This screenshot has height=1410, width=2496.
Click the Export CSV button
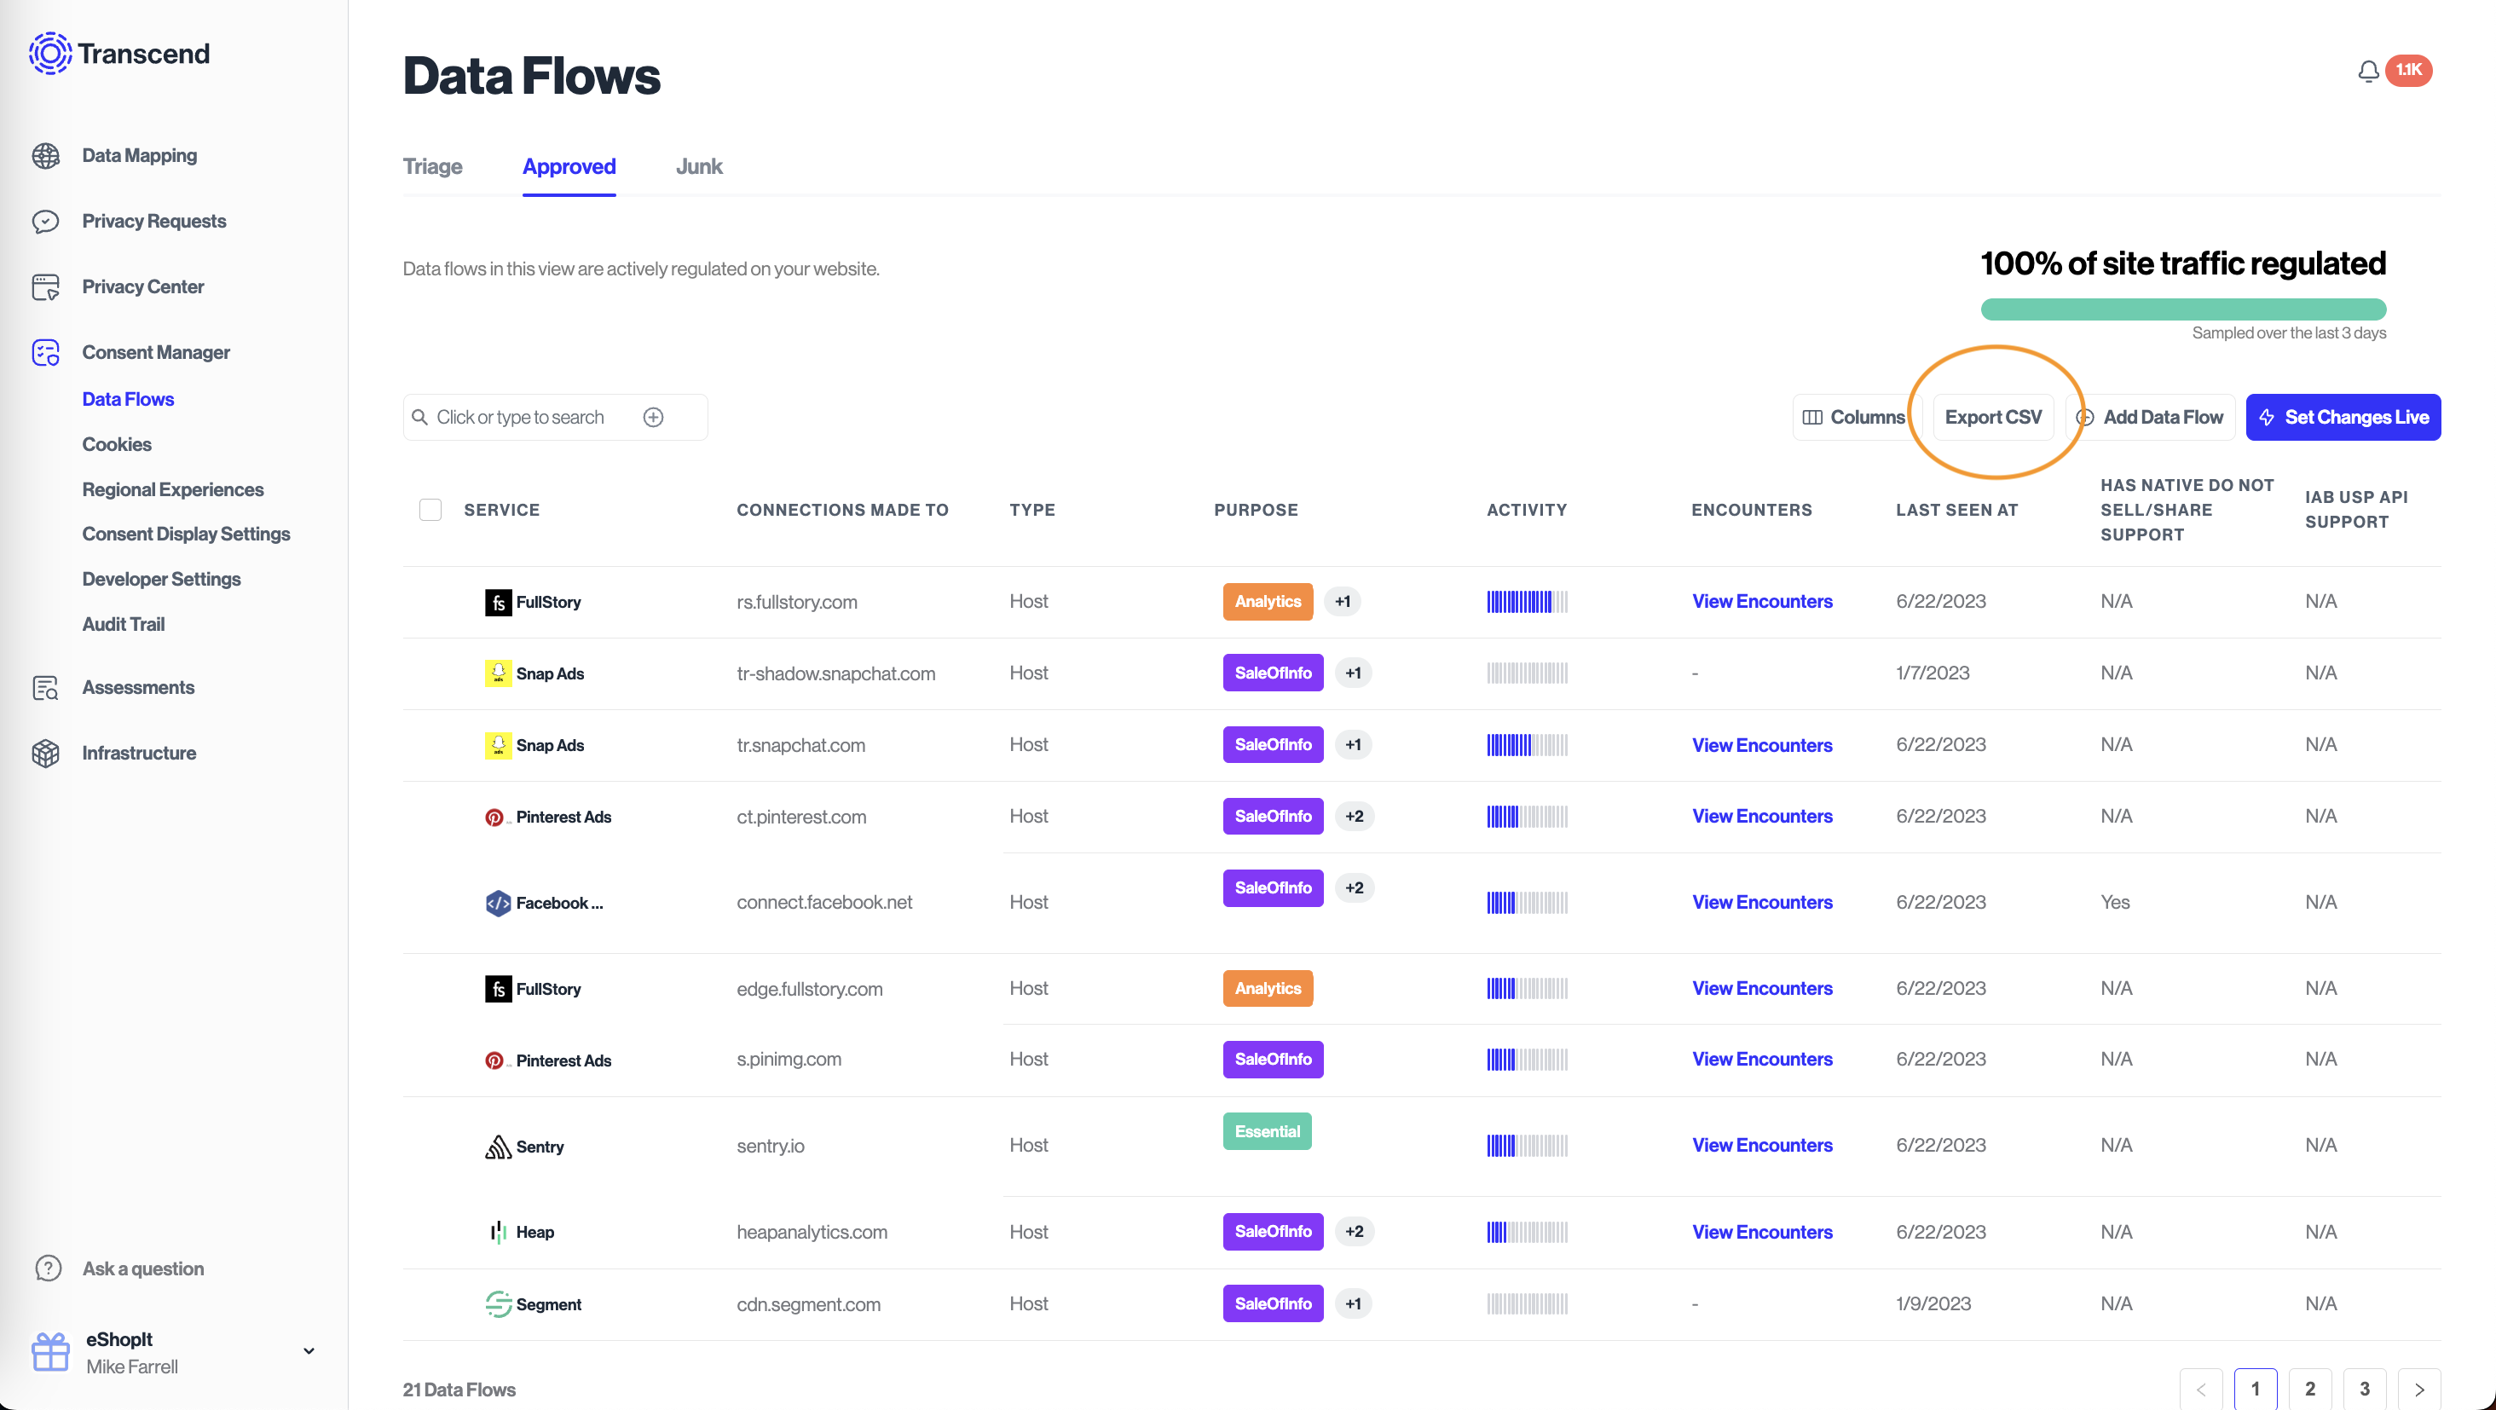(x=1992, y=418)
